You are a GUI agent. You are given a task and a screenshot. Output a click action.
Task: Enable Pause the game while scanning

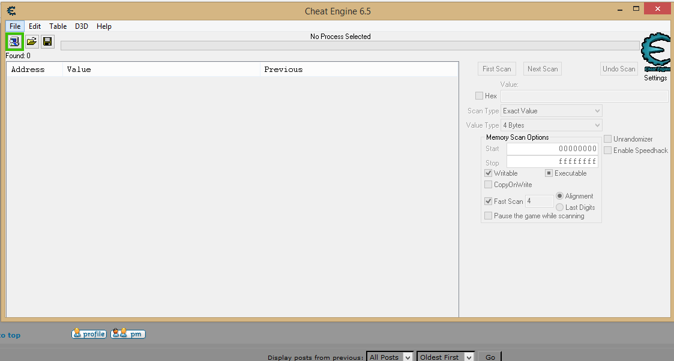(489, 215)
